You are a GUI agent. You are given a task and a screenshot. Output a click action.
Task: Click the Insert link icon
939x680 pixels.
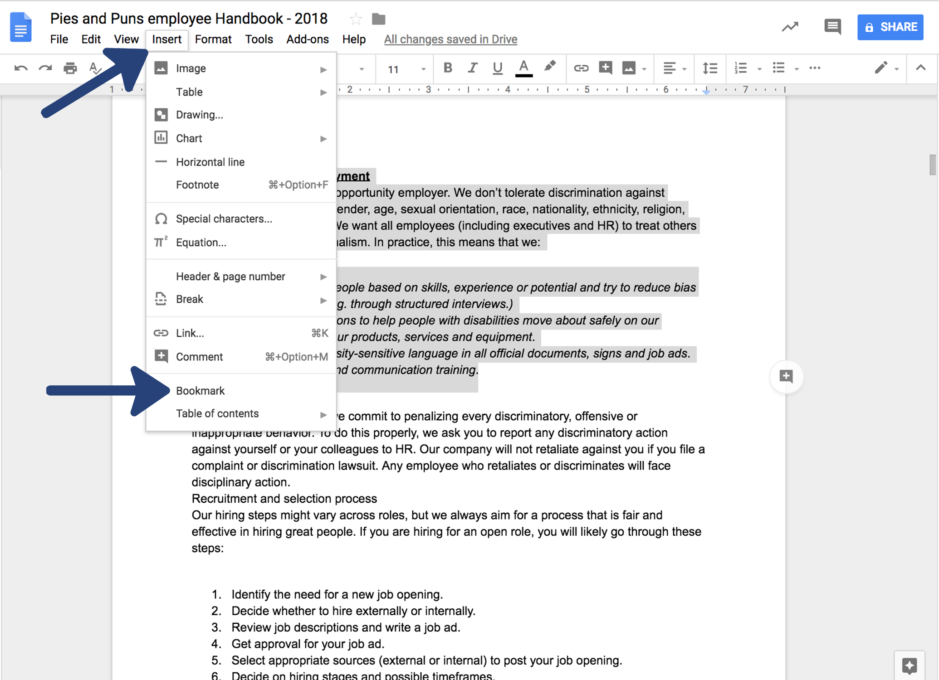(581, 68)
